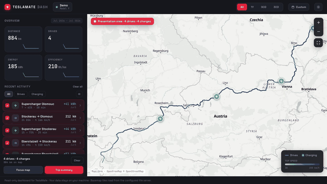Screen dimensions: 327x184
Task: Toggle the eye visibility icon in Recent Activity
Action: tap(79, 94)
